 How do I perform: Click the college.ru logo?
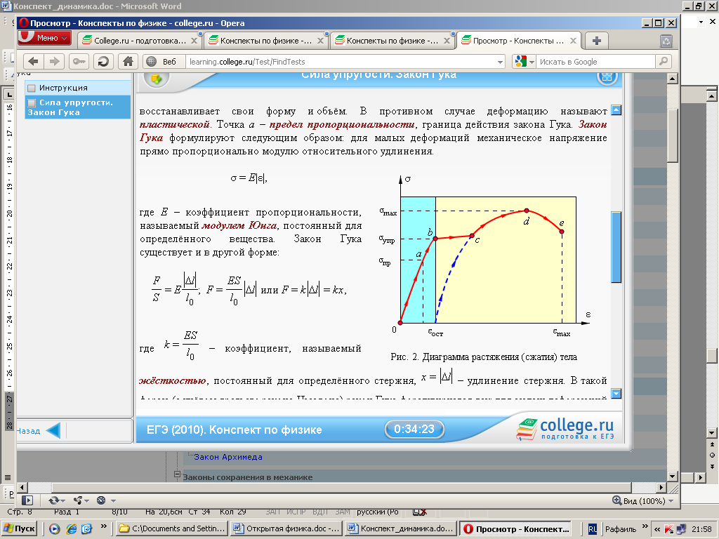coord(565,429)
